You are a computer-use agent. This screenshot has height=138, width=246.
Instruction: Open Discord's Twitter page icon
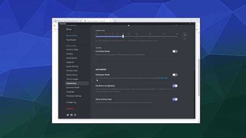tap(68, 115)
